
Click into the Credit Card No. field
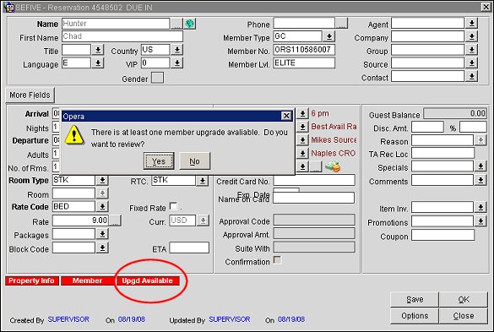(x=314, y=180)
